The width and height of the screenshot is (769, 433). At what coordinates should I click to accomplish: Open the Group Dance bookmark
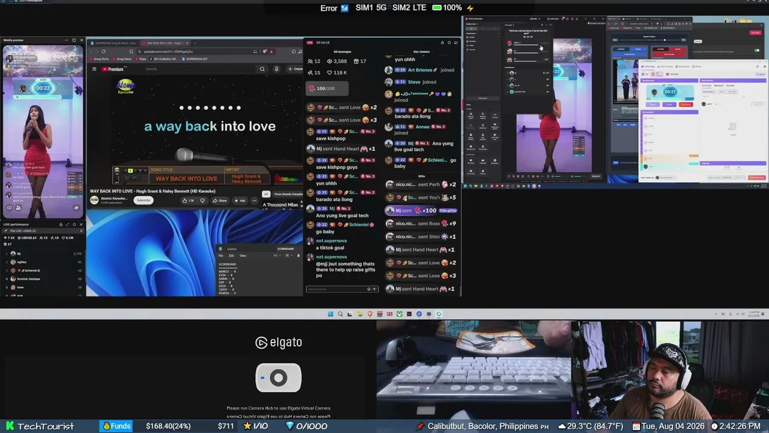(123, 59)
